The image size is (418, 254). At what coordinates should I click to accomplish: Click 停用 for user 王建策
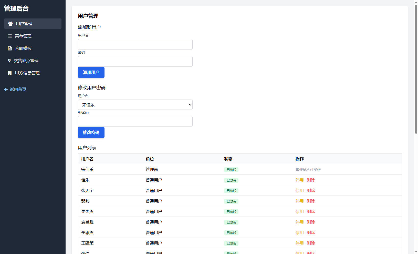(x=300, y=243)
